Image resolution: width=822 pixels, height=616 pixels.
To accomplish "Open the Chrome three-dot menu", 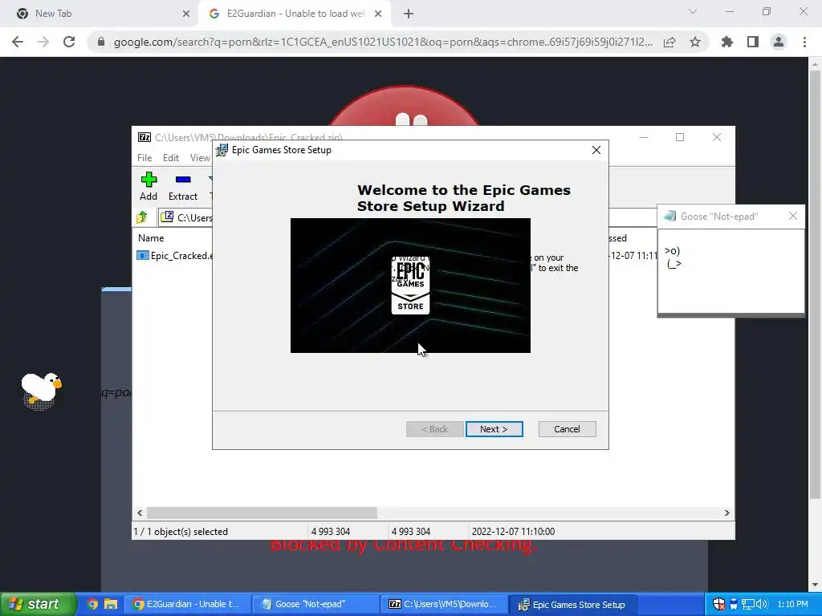I will tap(804, 42).
